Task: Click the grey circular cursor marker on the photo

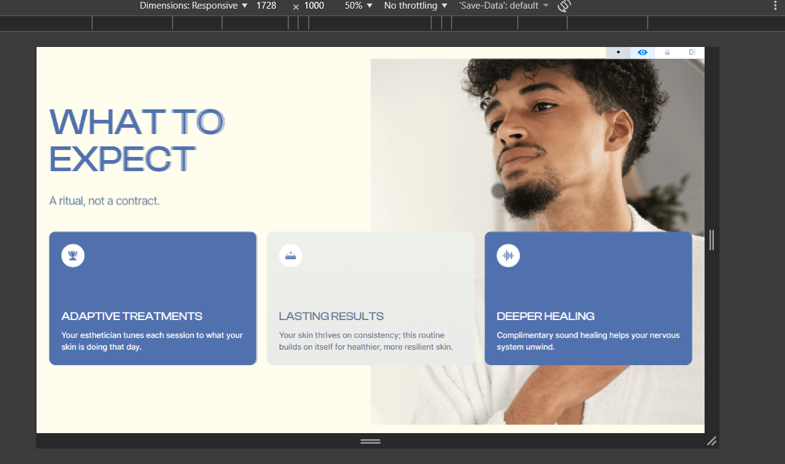Action: [x=499, y=191]
